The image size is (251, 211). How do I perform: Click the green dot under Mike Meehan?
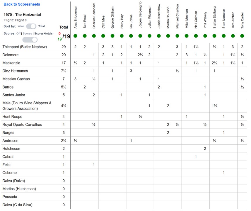[187, 36]
